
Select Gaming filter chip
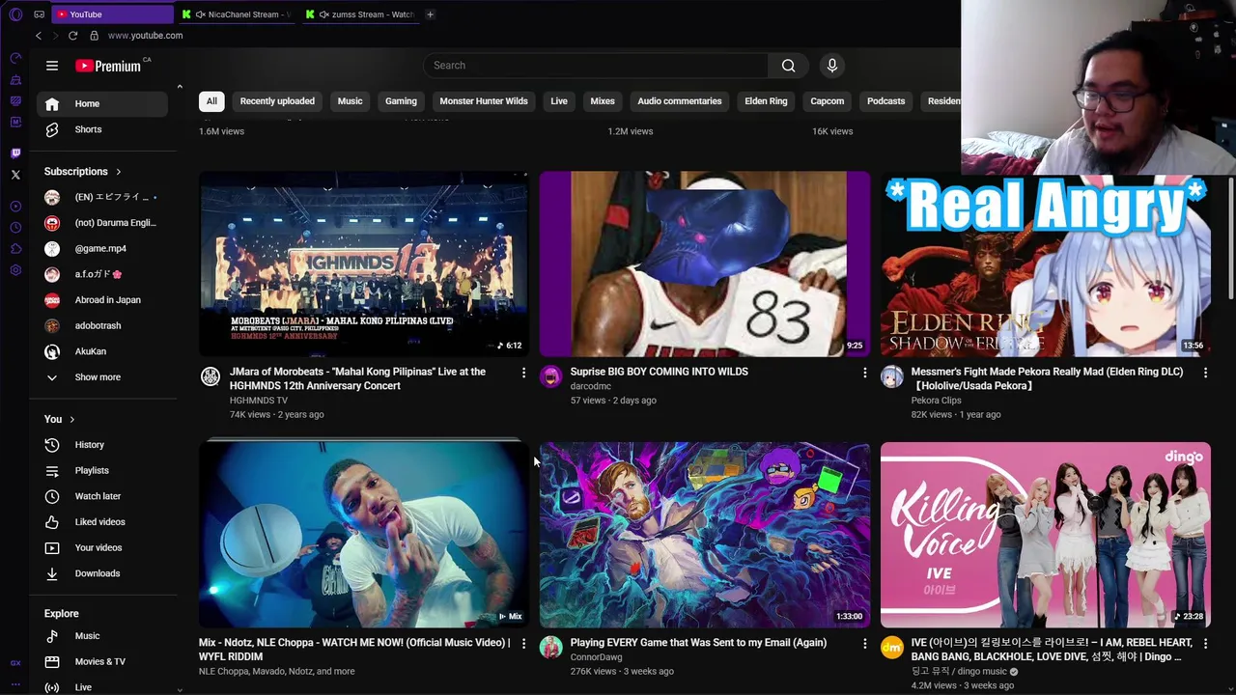tap(401, 101)
